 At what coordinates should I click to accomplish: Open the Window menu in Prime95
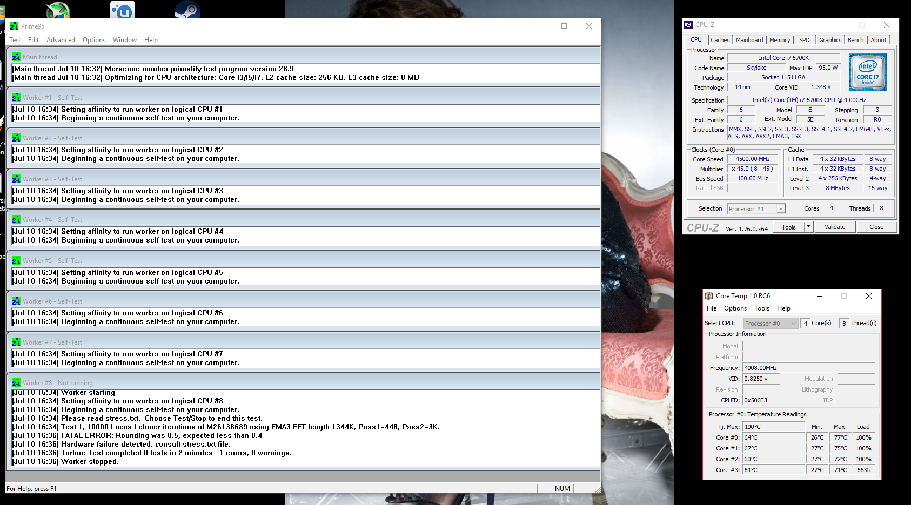pos(125,40)
